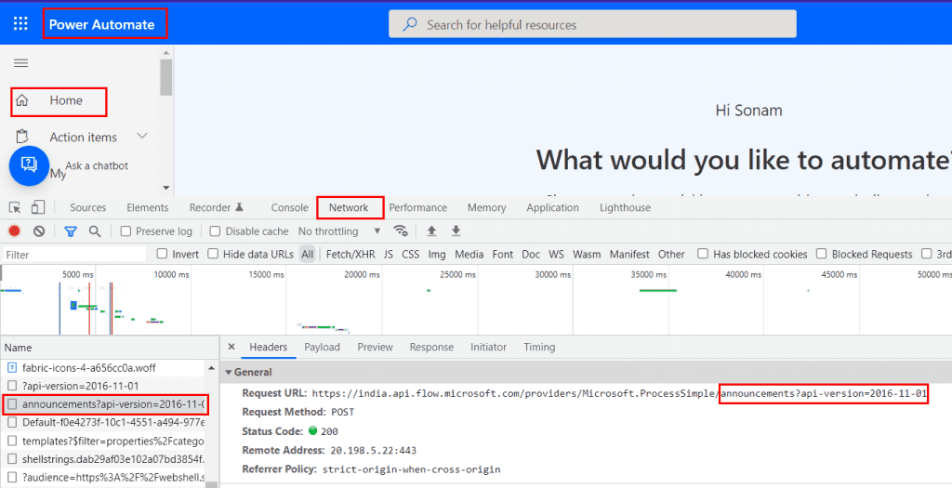This screenshot has height=488, width=952.
Task: Toggle the device toolbar icon
Action: pyautogui.click(x=37, y=207)
